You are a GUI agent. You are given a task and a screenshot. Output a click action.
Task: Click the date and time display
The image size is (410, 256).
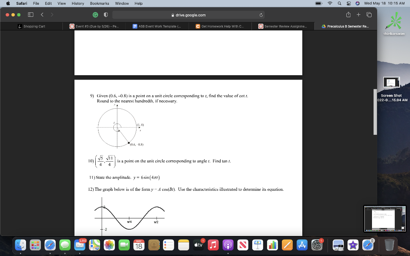point(384,3)
